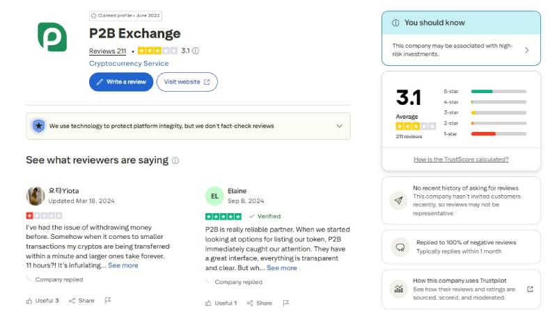The image size is (557, 316).
Task: Open Yiota's profile photo
Action: pos(36,196)
